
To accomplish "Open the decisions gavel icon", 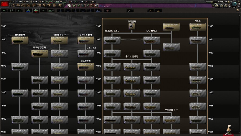I will point(13,5).
